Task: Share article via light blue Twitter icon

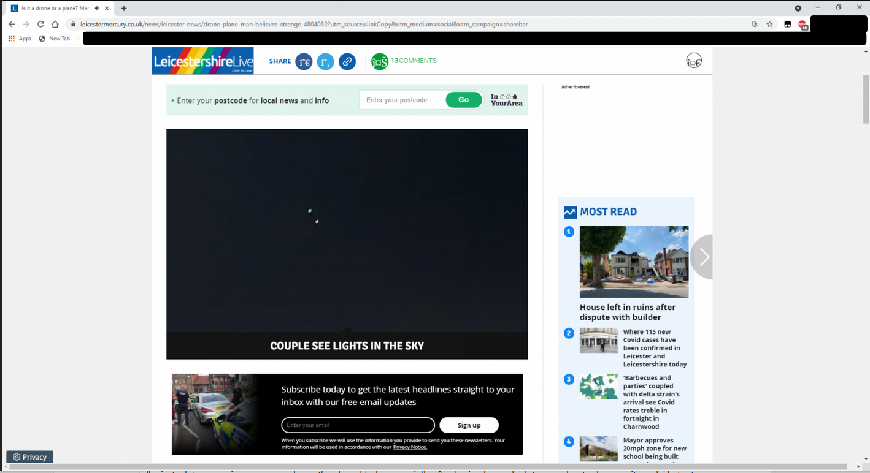Action: pyautogui.click(x=325, y=61)
